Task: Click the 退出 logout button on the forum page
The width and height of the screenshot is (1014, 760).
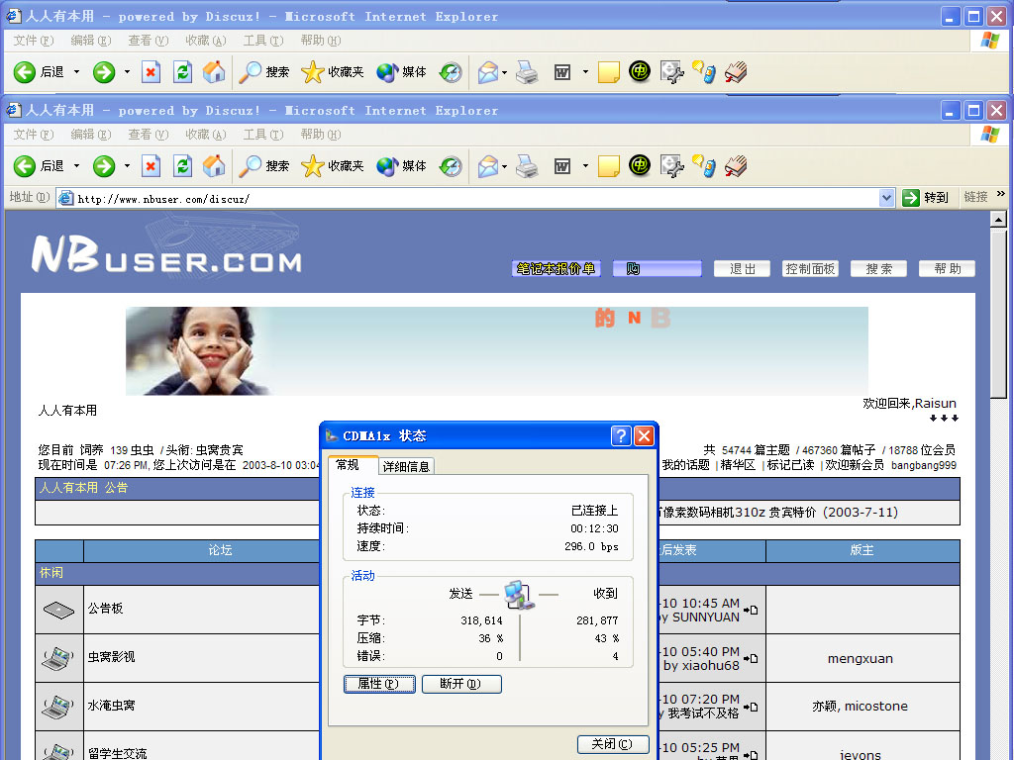Action: pos(742,269)
